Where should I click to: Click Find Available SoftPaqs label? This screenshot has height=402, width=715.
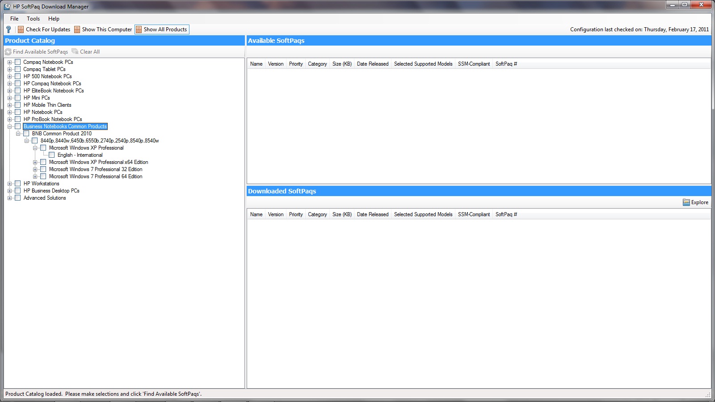[x=40, y=52]
